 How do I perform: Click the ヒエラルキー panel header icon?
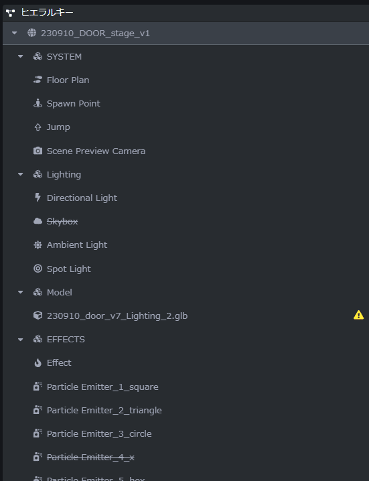pos(11,13)
